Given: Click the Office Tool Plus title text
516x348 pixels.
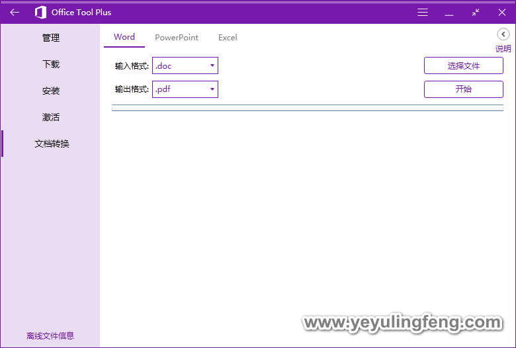Looking at the screenshot, I should (81, 13).
